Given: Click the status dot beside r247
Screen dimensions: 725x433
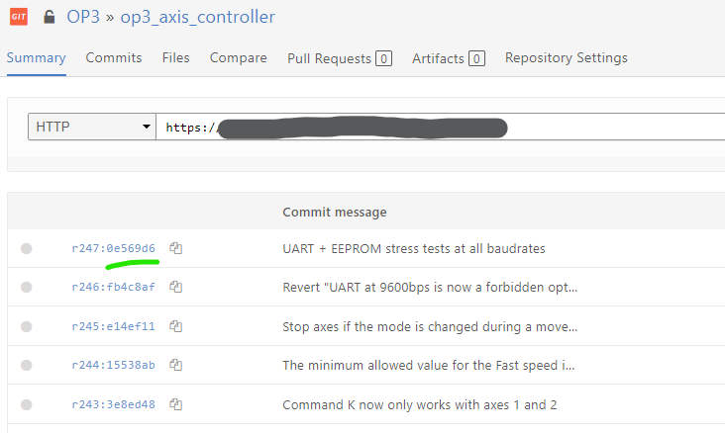Looking at the screenshot, I should click(x=26, y=248).
